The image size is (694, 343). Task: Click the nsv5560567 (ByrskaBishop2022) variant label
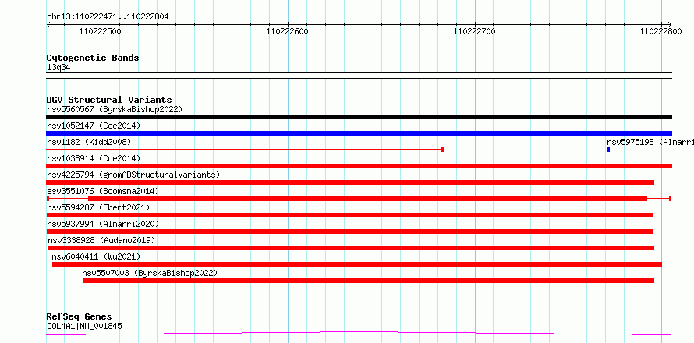(115, 109)
